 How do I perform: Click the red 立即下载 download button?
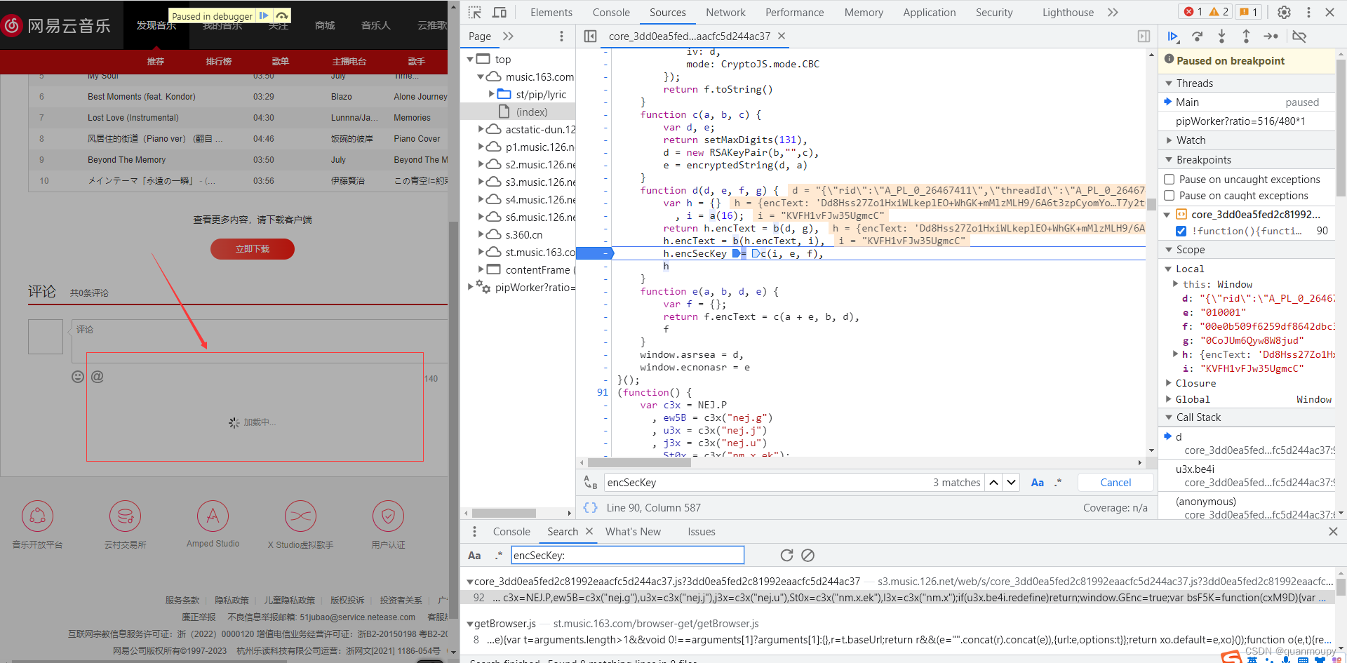coord(253,249)
